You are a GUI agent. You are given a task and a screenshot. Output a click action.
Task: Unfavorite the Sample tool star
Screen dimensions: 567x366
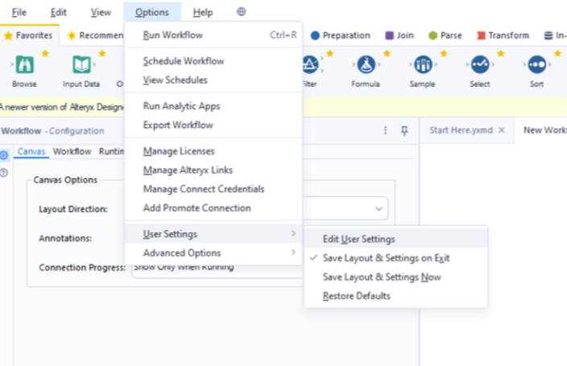pos(444,53)
